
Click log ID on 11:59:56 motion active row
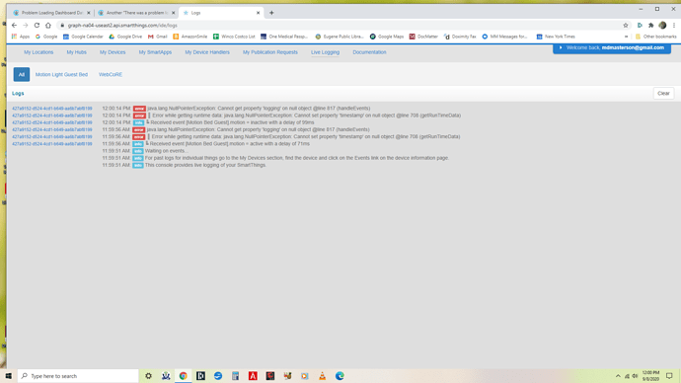coord(52,144)
